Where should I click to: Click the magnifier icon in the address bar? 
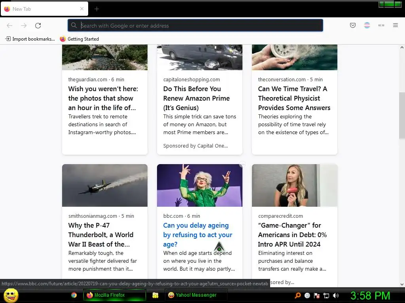pos(74,25)
